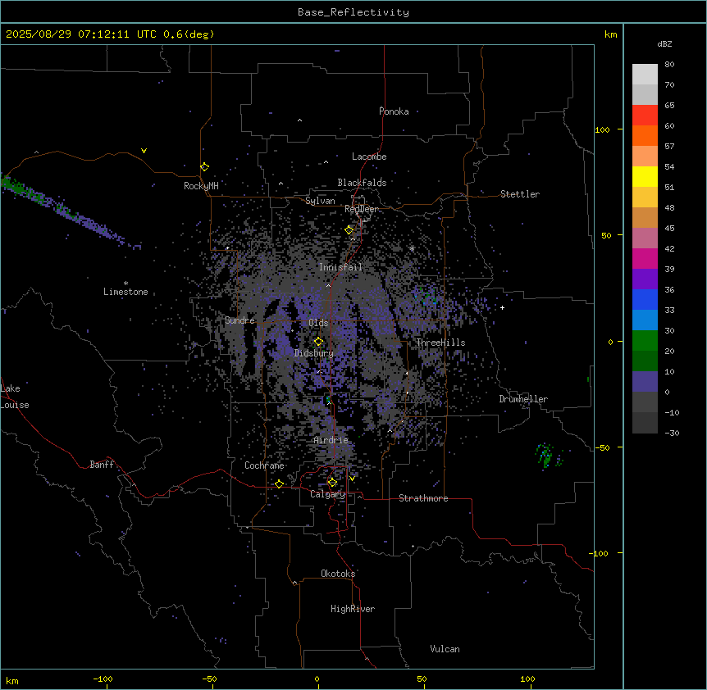Click the yellow diamond marker above RockyMH
This screenshot has height=690, width=707.
(204, 167)
